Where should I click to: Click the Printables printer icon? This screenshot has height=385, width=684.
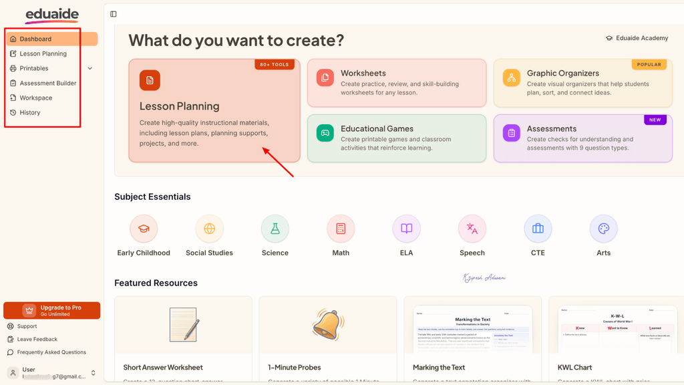point(13,69)
